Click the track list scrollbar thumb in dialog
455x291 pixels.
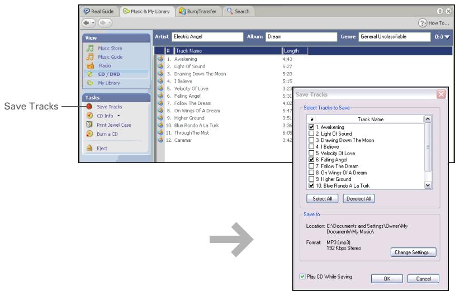click(428, 147)
